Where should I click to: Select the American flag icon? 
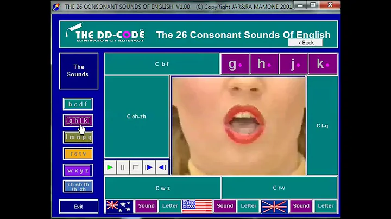coord(197,207)
